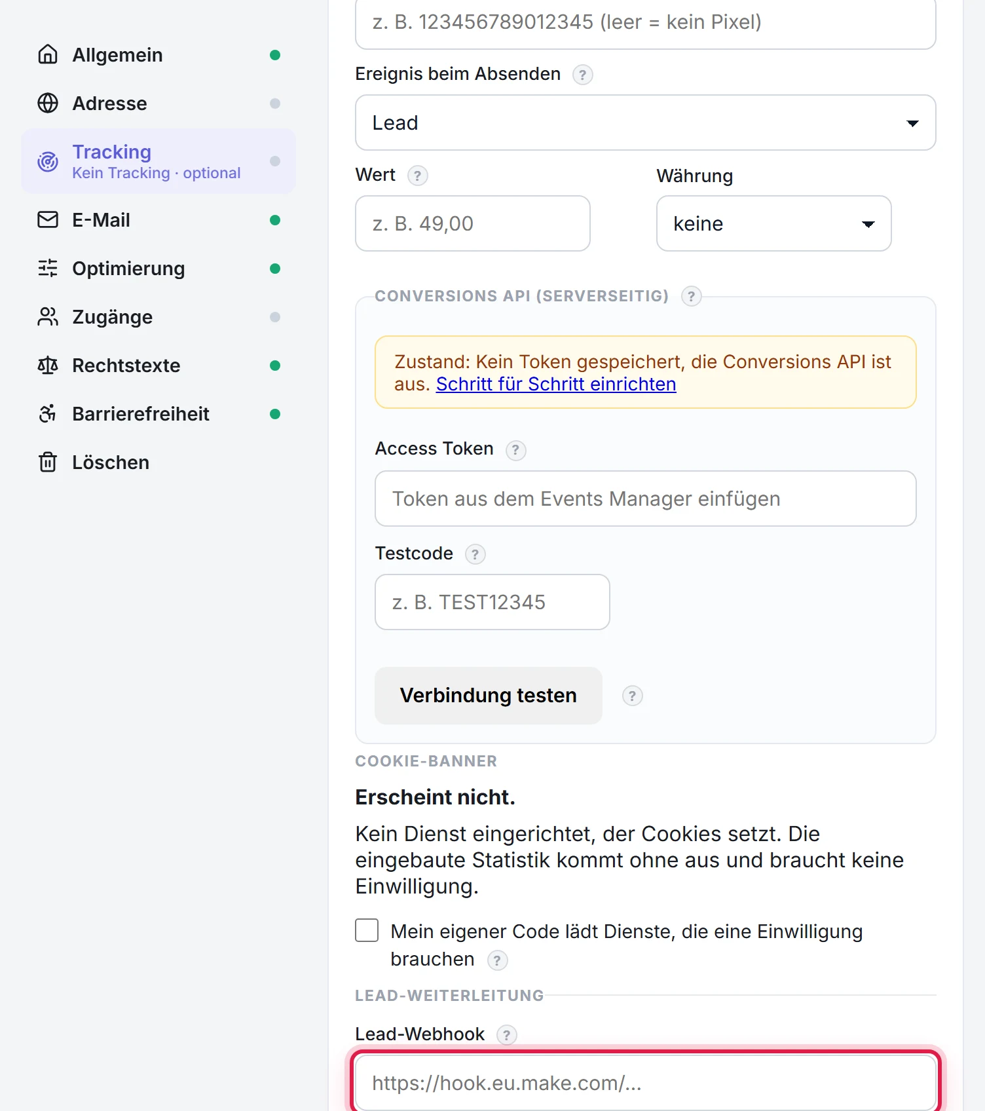985x1111 pixels.
Task: Show help for the Wert field
Action: 417,176
